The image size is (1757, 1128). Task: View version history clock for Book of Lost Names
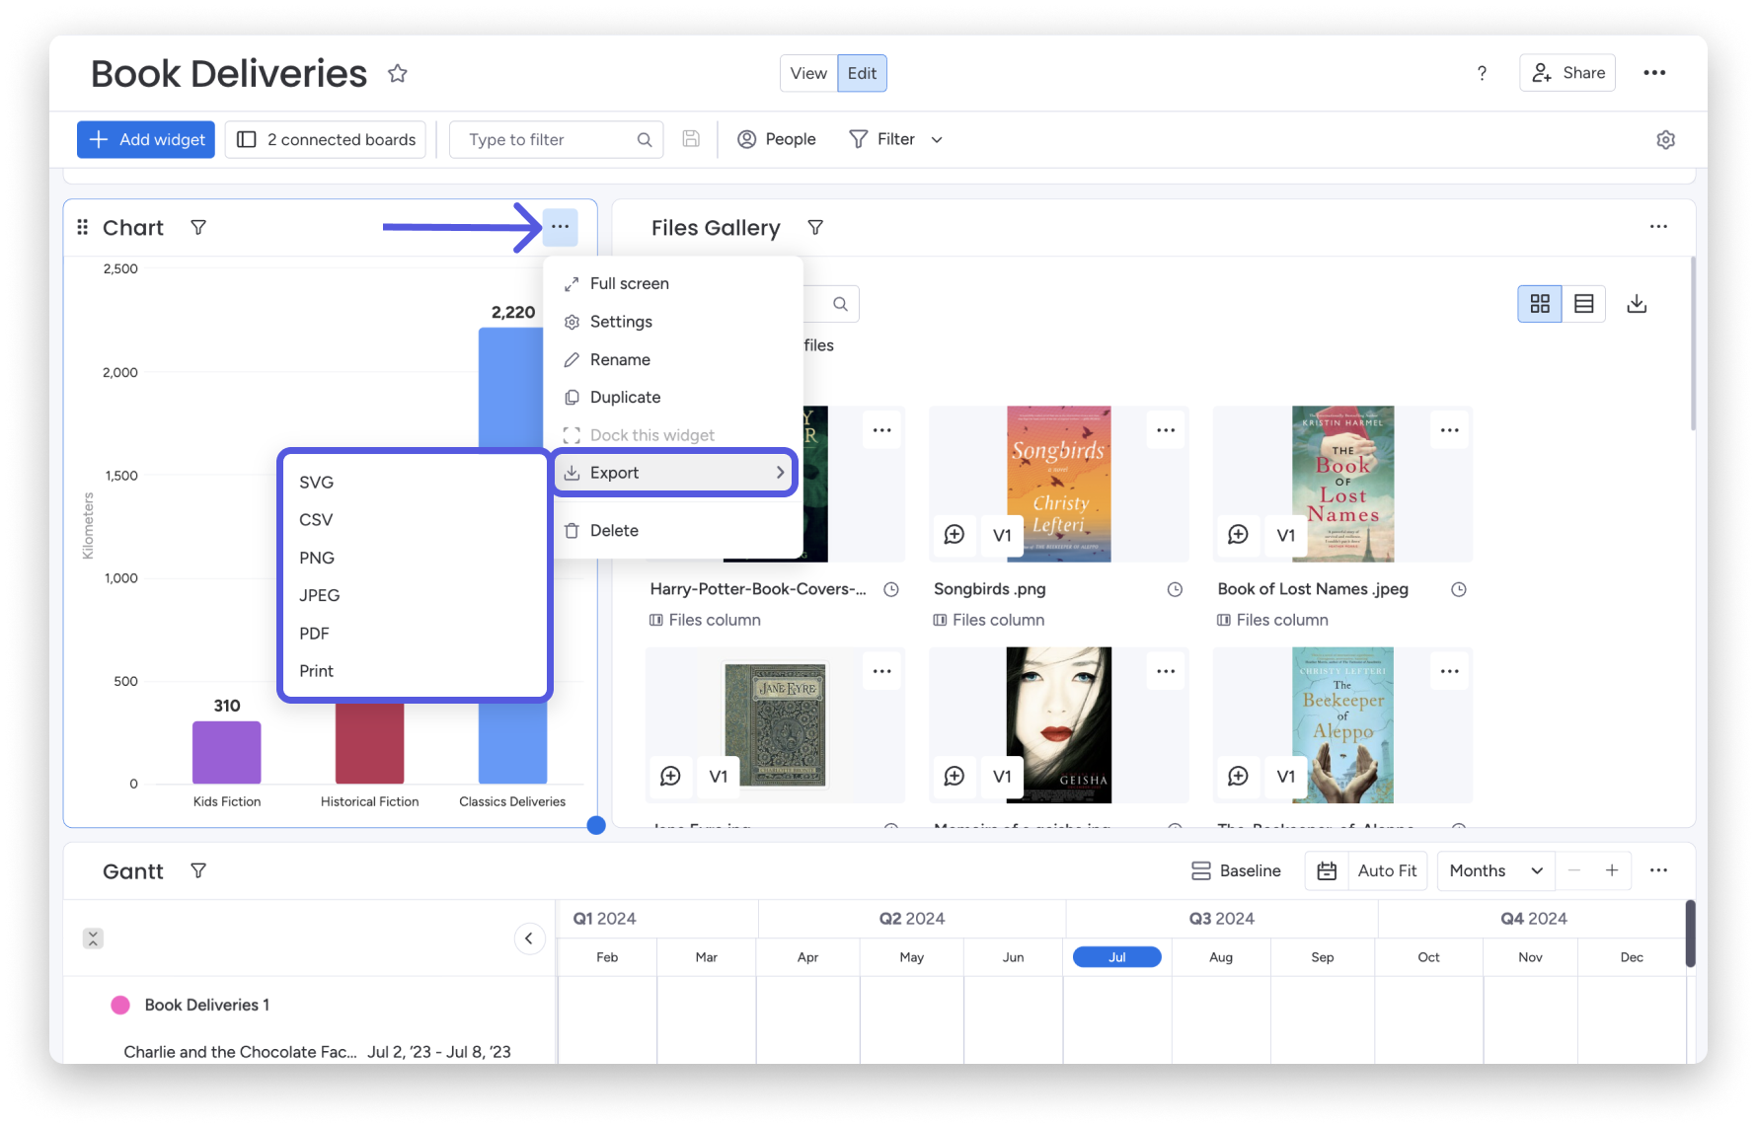1458,589
